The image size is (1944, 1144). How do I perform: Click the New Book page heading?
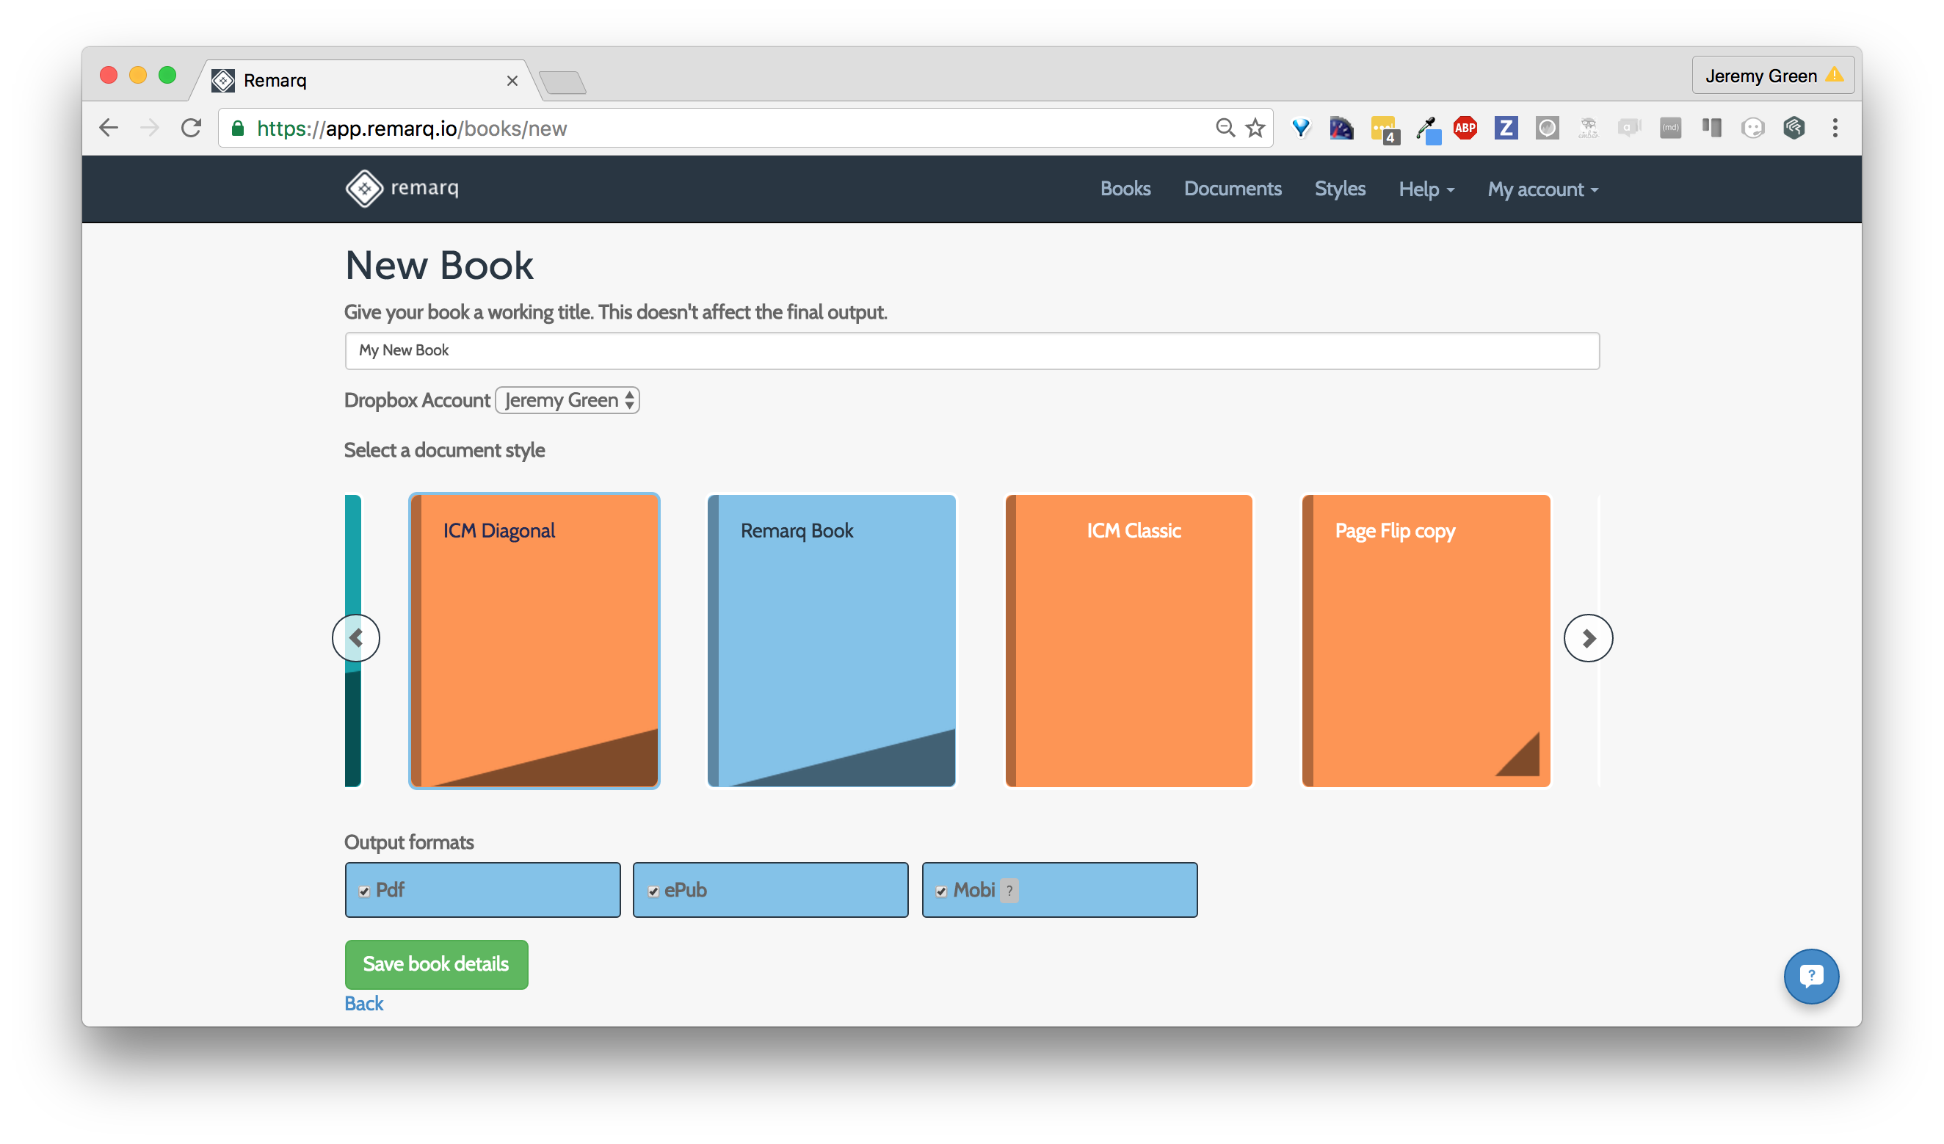439,265
